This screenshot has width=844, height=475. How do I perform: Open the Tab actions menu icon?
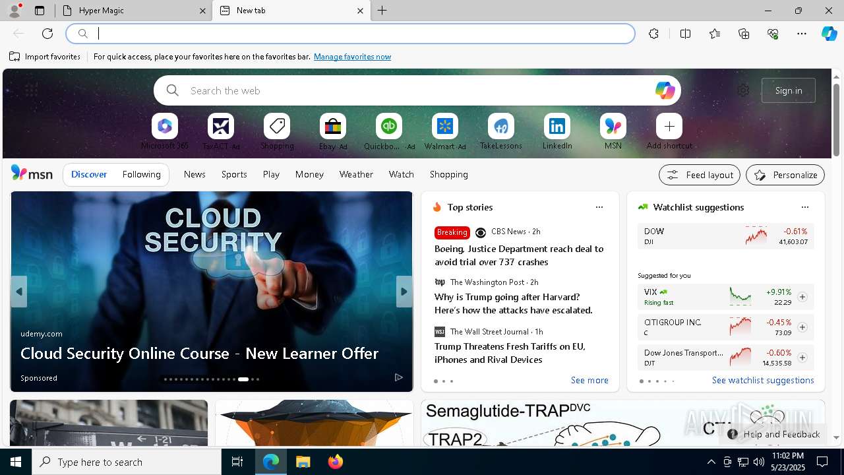click(x=40, y=11)
